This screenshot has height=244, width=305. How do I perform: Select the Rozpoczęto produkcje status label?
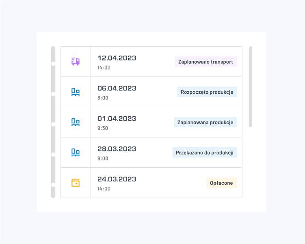[x=207, y=92]
